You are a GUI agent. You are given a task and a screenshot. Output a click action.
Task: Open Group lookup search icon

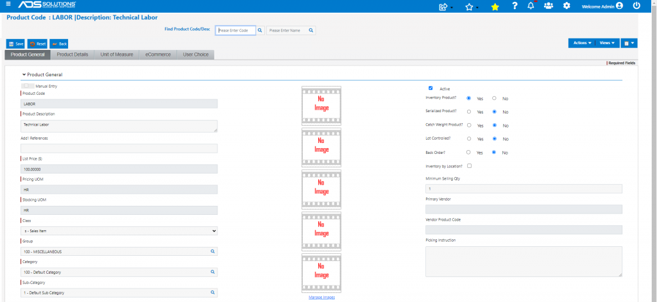tap(212, 251)
